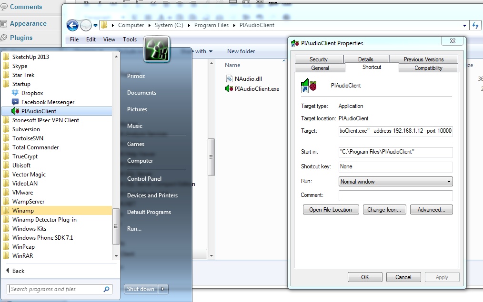Viewport: 483px width, 302px height.
Task: Click the Open File Location button
Action: tap(331, 210)
